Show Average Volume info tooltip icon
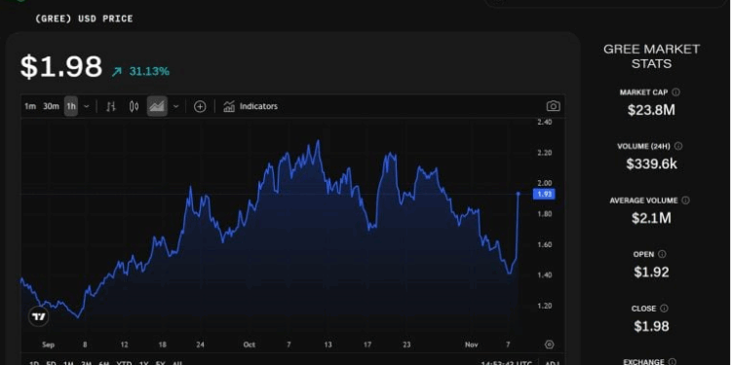Screen dimensions: 731x365 [x=685, y=201]
